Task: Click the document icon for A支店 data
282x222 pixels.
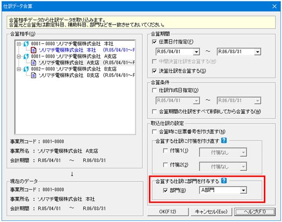Action: click(33, 63)
